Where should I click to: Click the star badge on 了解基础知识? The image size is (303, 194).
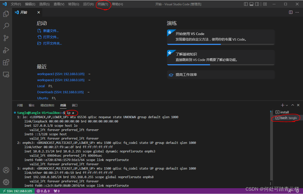coord(170,53)
